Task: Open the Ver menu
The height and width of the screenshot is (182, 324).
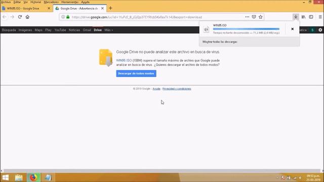Action: coord(25,2)
